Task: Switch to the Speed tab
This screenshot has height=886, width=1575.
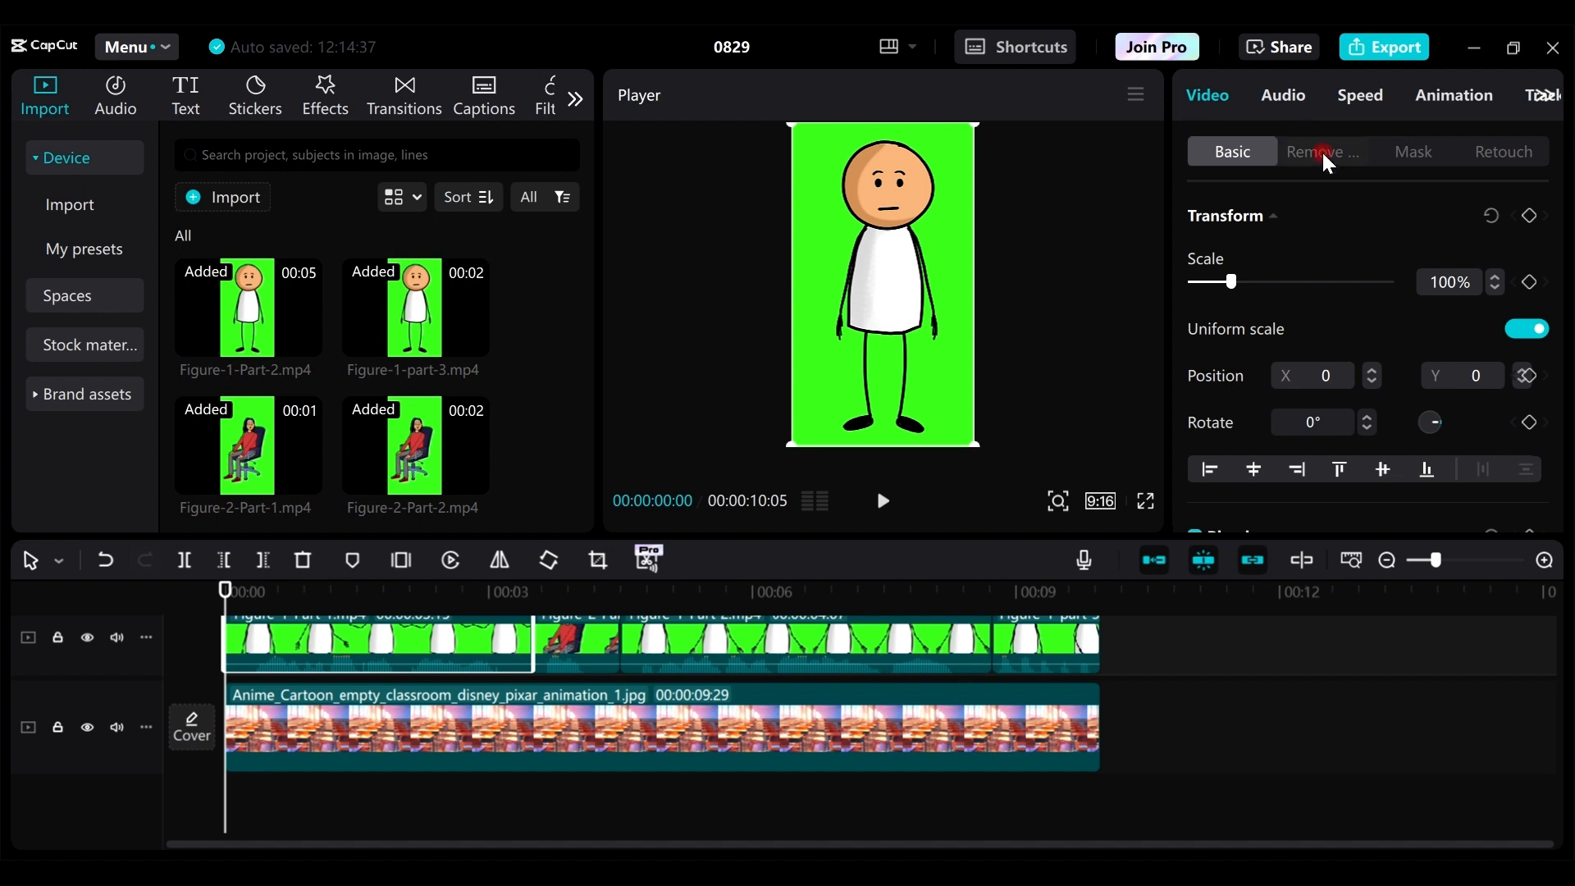Action: [x=1360, y=95]
